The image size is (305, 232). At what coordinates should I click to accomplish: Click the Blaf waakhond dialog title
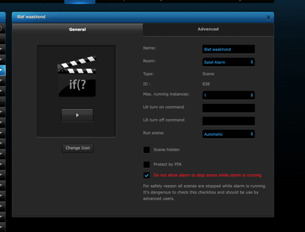[31, 17]
